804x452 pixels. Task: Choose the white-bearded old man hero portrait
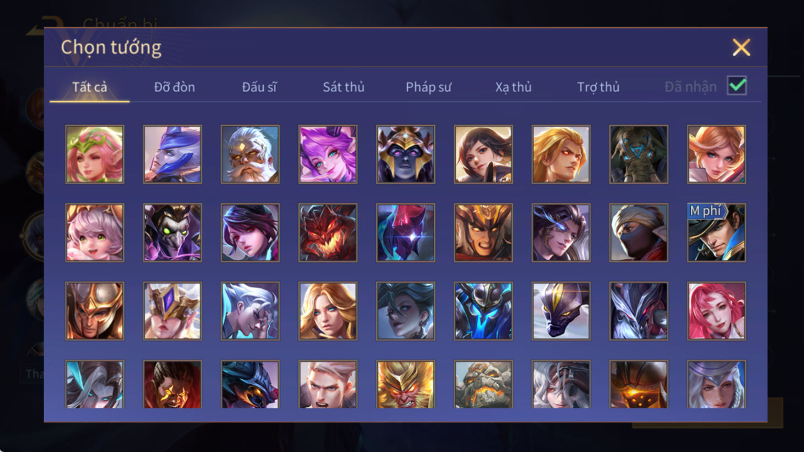250,154
